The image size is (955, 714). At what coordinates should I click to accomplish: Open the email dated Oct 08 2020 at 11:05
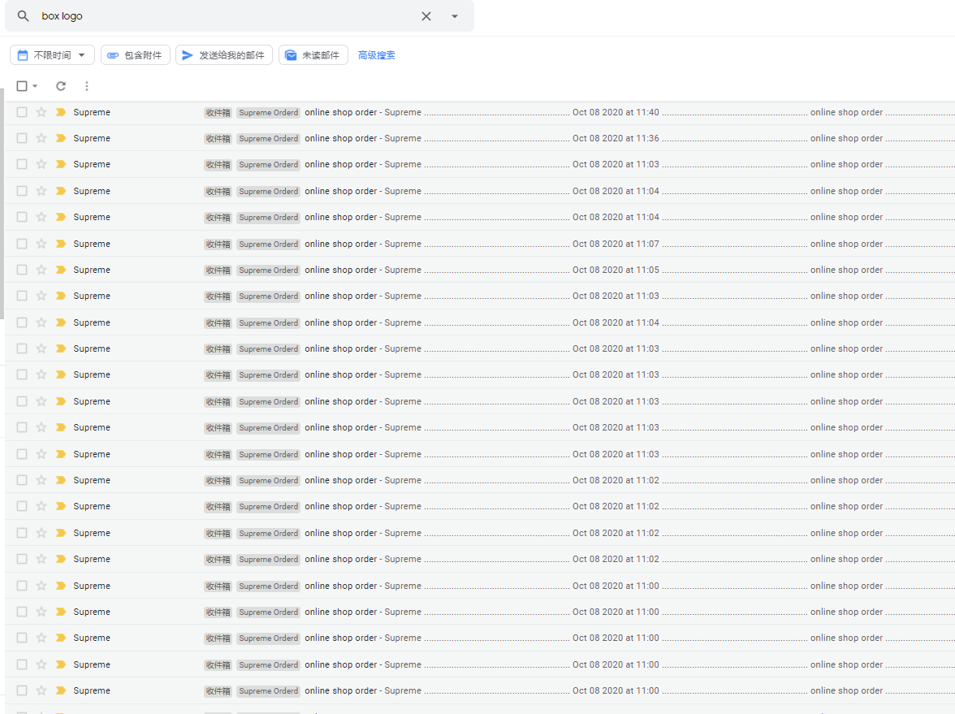tap(480, 270)
